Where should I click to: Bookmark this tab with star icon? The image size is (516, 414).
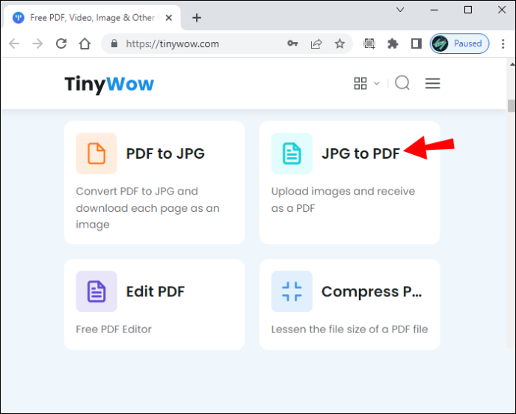click(x=340, y=43)
